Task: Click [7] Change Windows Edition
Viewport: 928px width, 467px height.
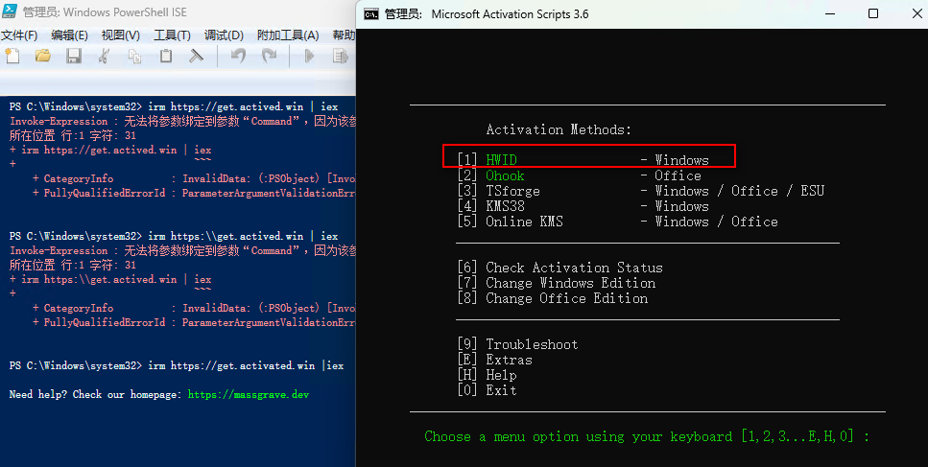Action: pyautogui.click(x=557, y=283)
